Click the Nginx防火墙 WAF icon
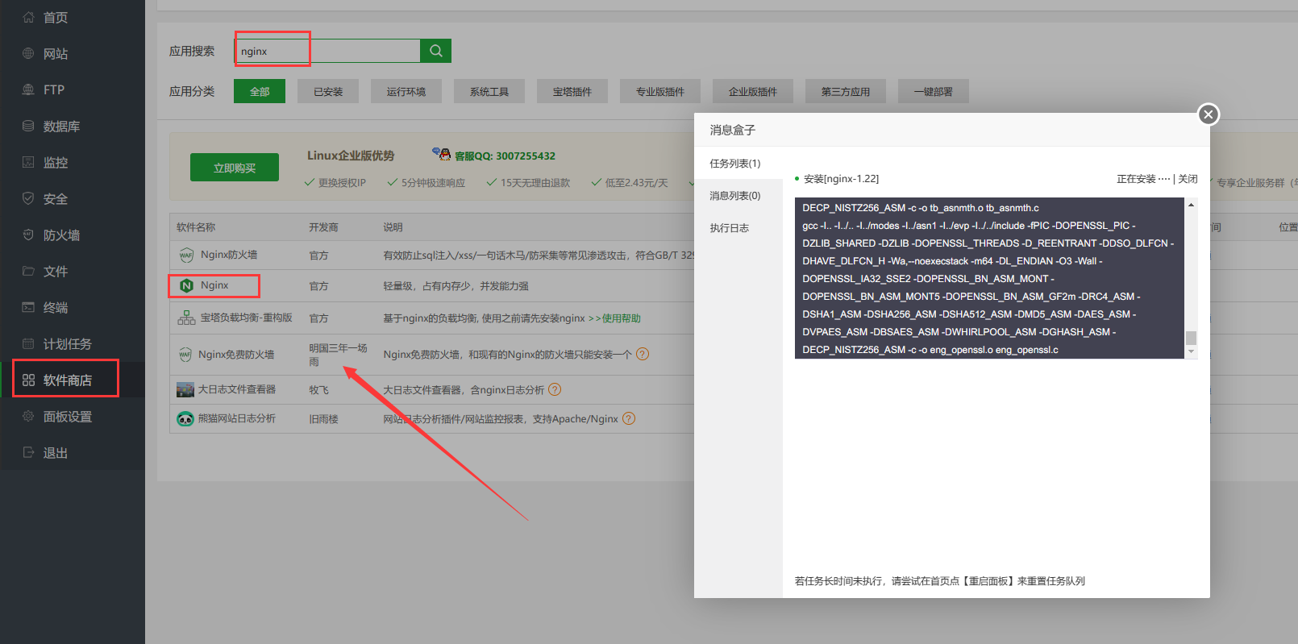The image size is (1298, 644). coord(186,255)
